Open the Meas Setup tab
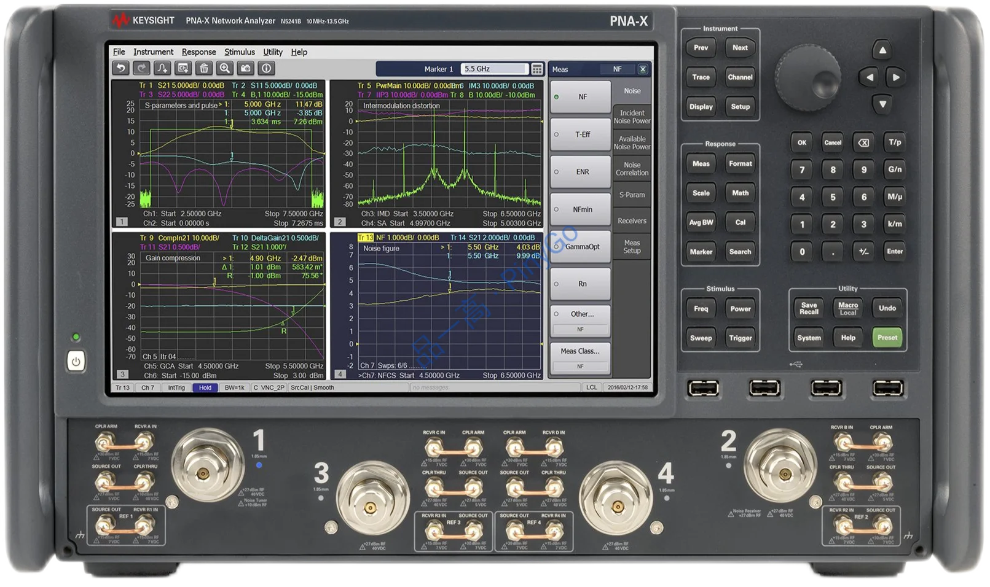The width and height of the screenshot is (990, 587). [x=632, y=247]
